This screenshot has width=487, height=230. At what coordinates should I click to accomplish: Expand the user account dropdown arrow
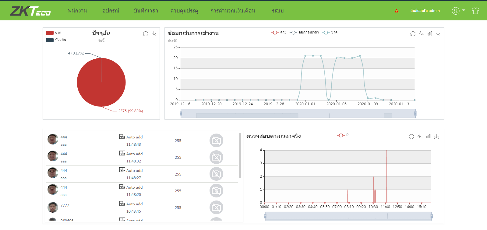pos(464,10)
